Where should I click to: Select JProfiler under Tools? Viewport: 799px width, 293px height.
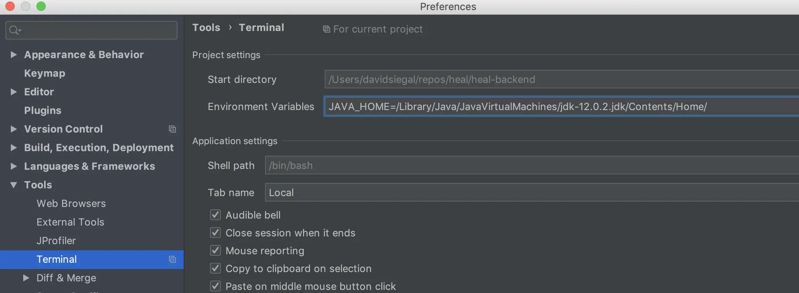click(x=56, y=241)
